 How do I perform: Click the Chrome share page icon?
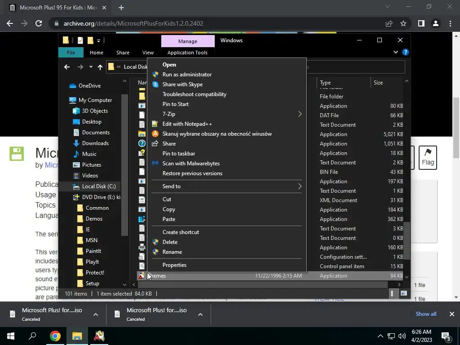point(389,23)
